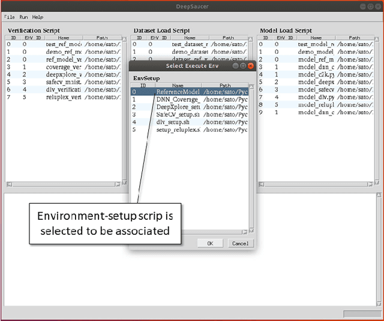Pick SafeCV_setup.sh in the EnvSetup list
384x321 pixels.
[x=178, y=114]
